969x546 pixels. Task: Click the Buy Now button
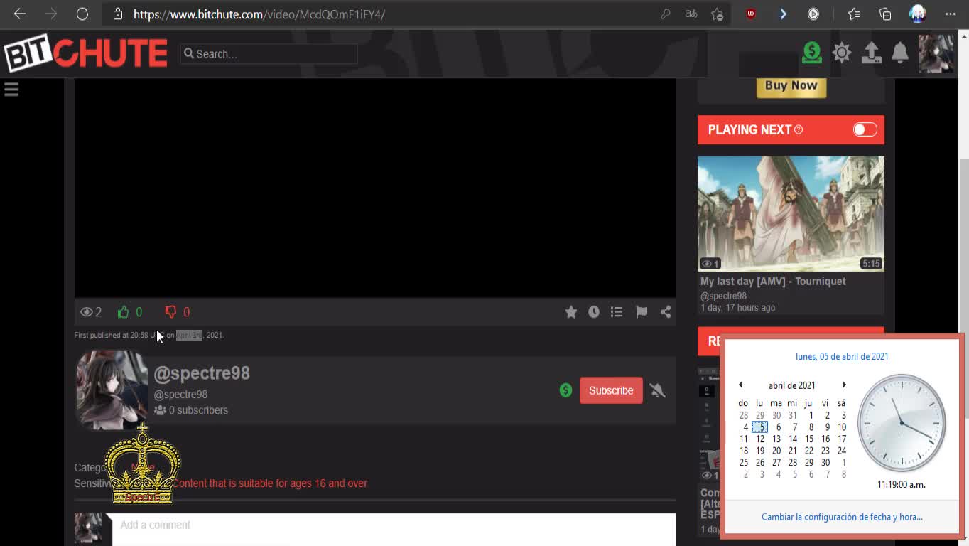[x=791, y=85]
